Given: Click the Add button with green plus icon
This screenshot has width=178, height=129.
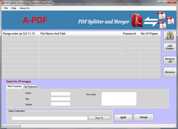Looking at the screenshot, I should (x=170, y=36).
